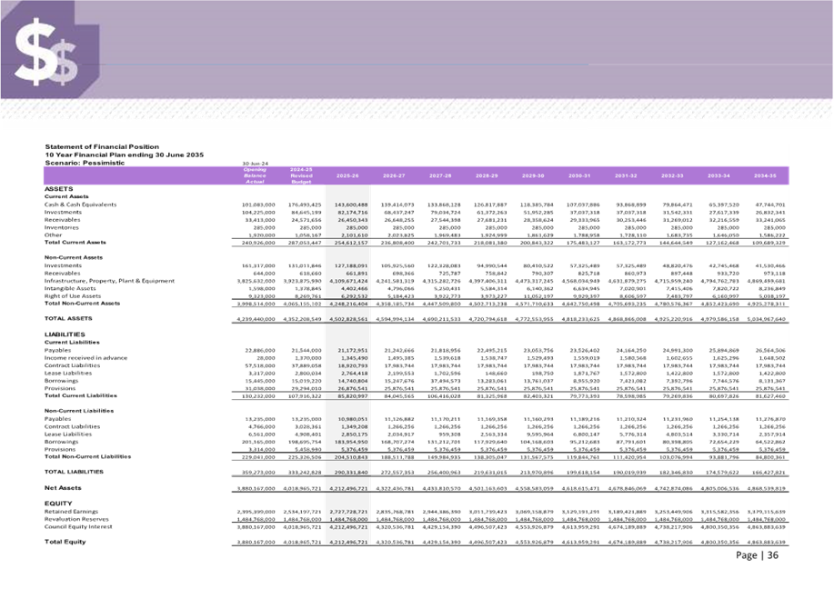Click the 2033-34 column header
The image size is (834, 589).
coord(718,175)
